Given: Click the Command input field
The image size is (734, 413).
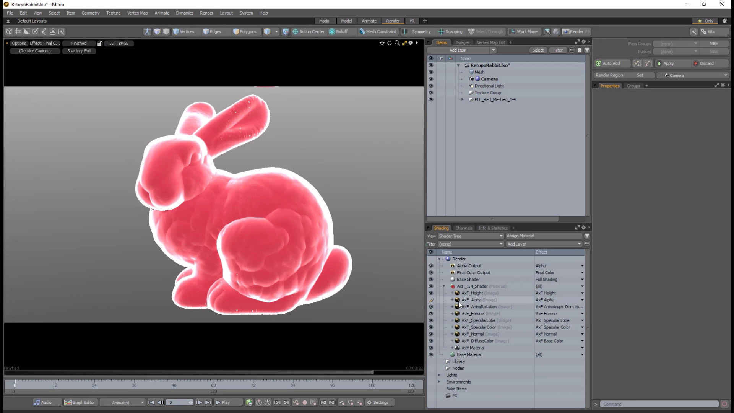Looking at the screenshot, I should pos(659,404).
